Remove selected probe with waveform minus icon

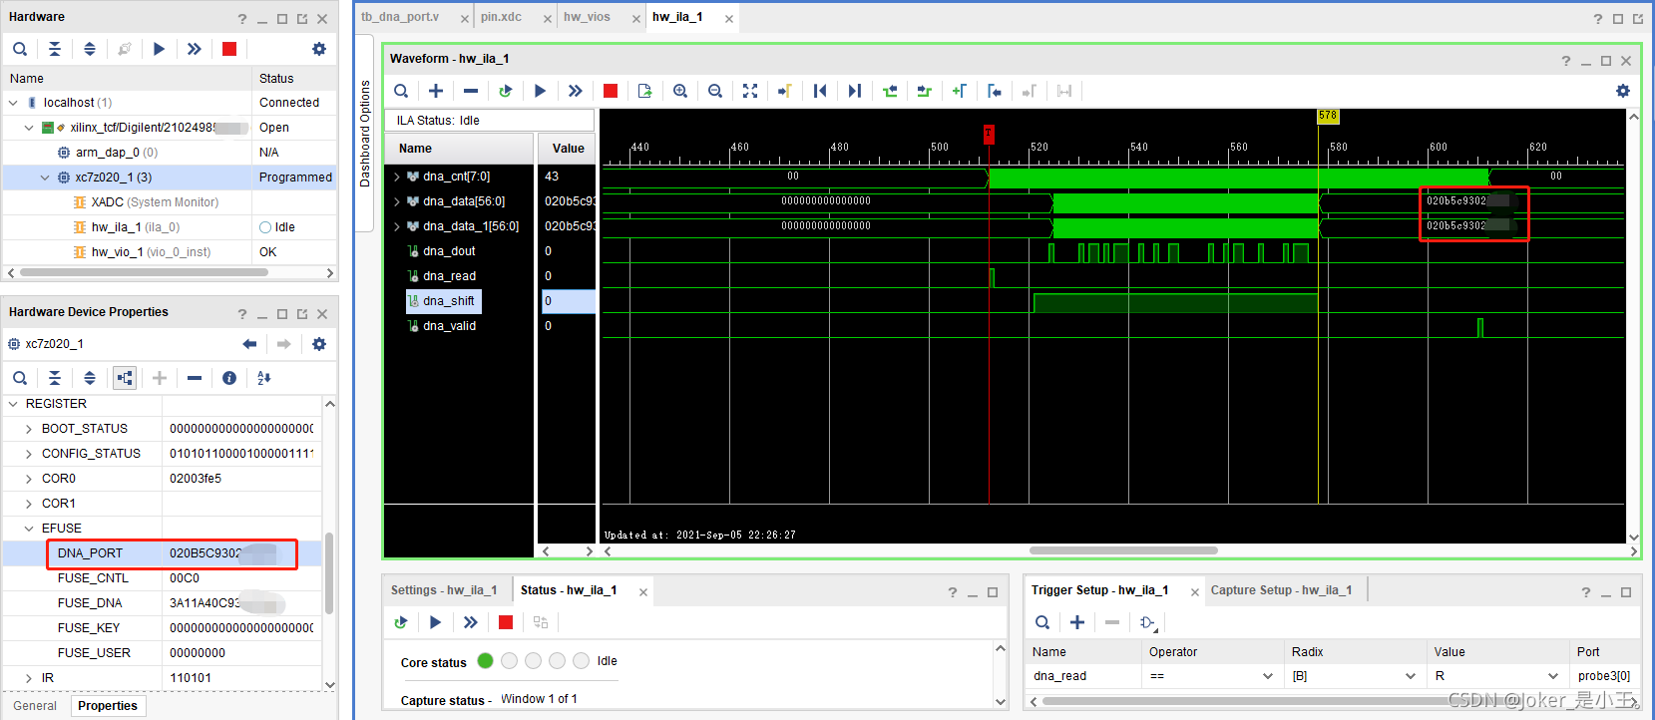(471, 91)
